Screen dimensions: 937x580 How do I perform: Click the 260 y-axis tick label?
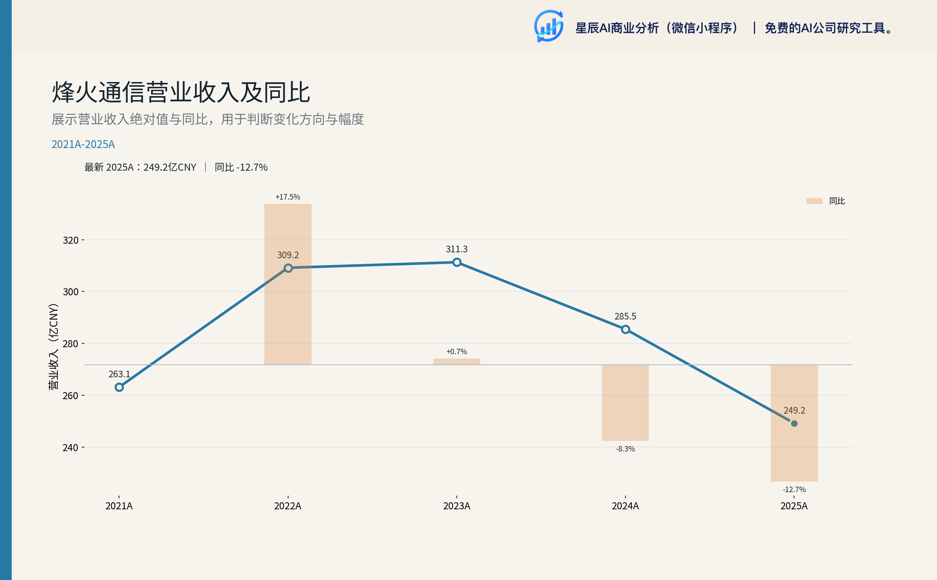(x=71, y=396)
